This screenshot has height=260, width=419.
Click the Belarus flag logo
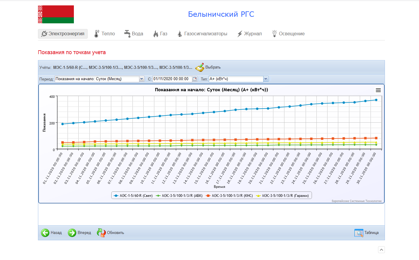coord(56,14)
